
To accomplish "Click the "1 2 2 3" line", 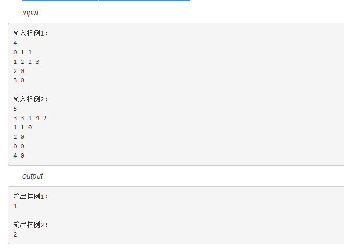I will [x=26, y=62].
